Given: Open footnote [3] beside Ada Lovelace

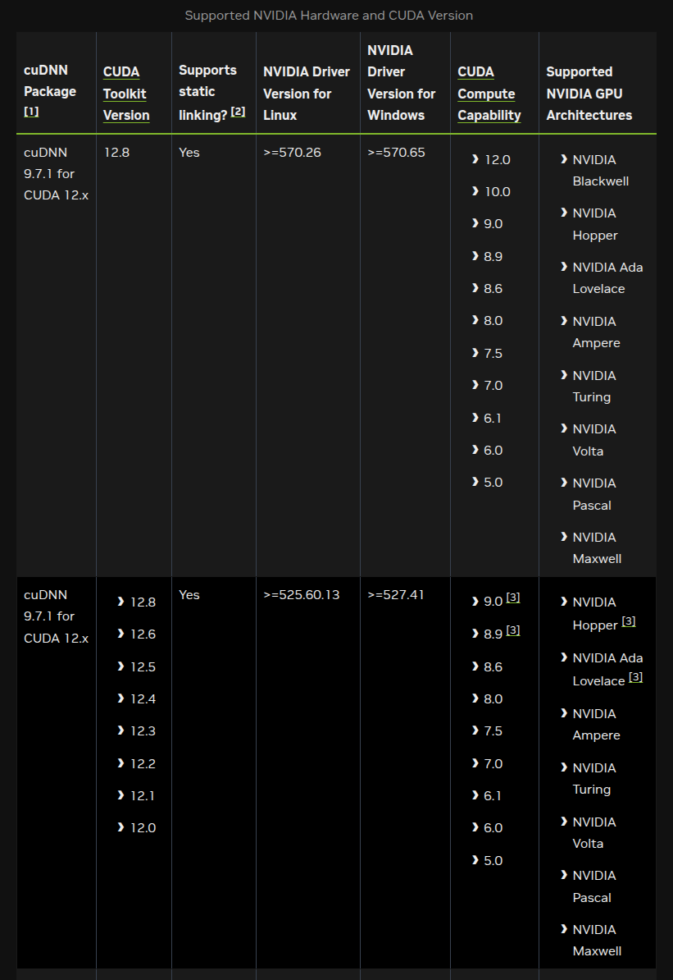Looking at the screenshot, I should pyautogui.click(x=635, y=677).
